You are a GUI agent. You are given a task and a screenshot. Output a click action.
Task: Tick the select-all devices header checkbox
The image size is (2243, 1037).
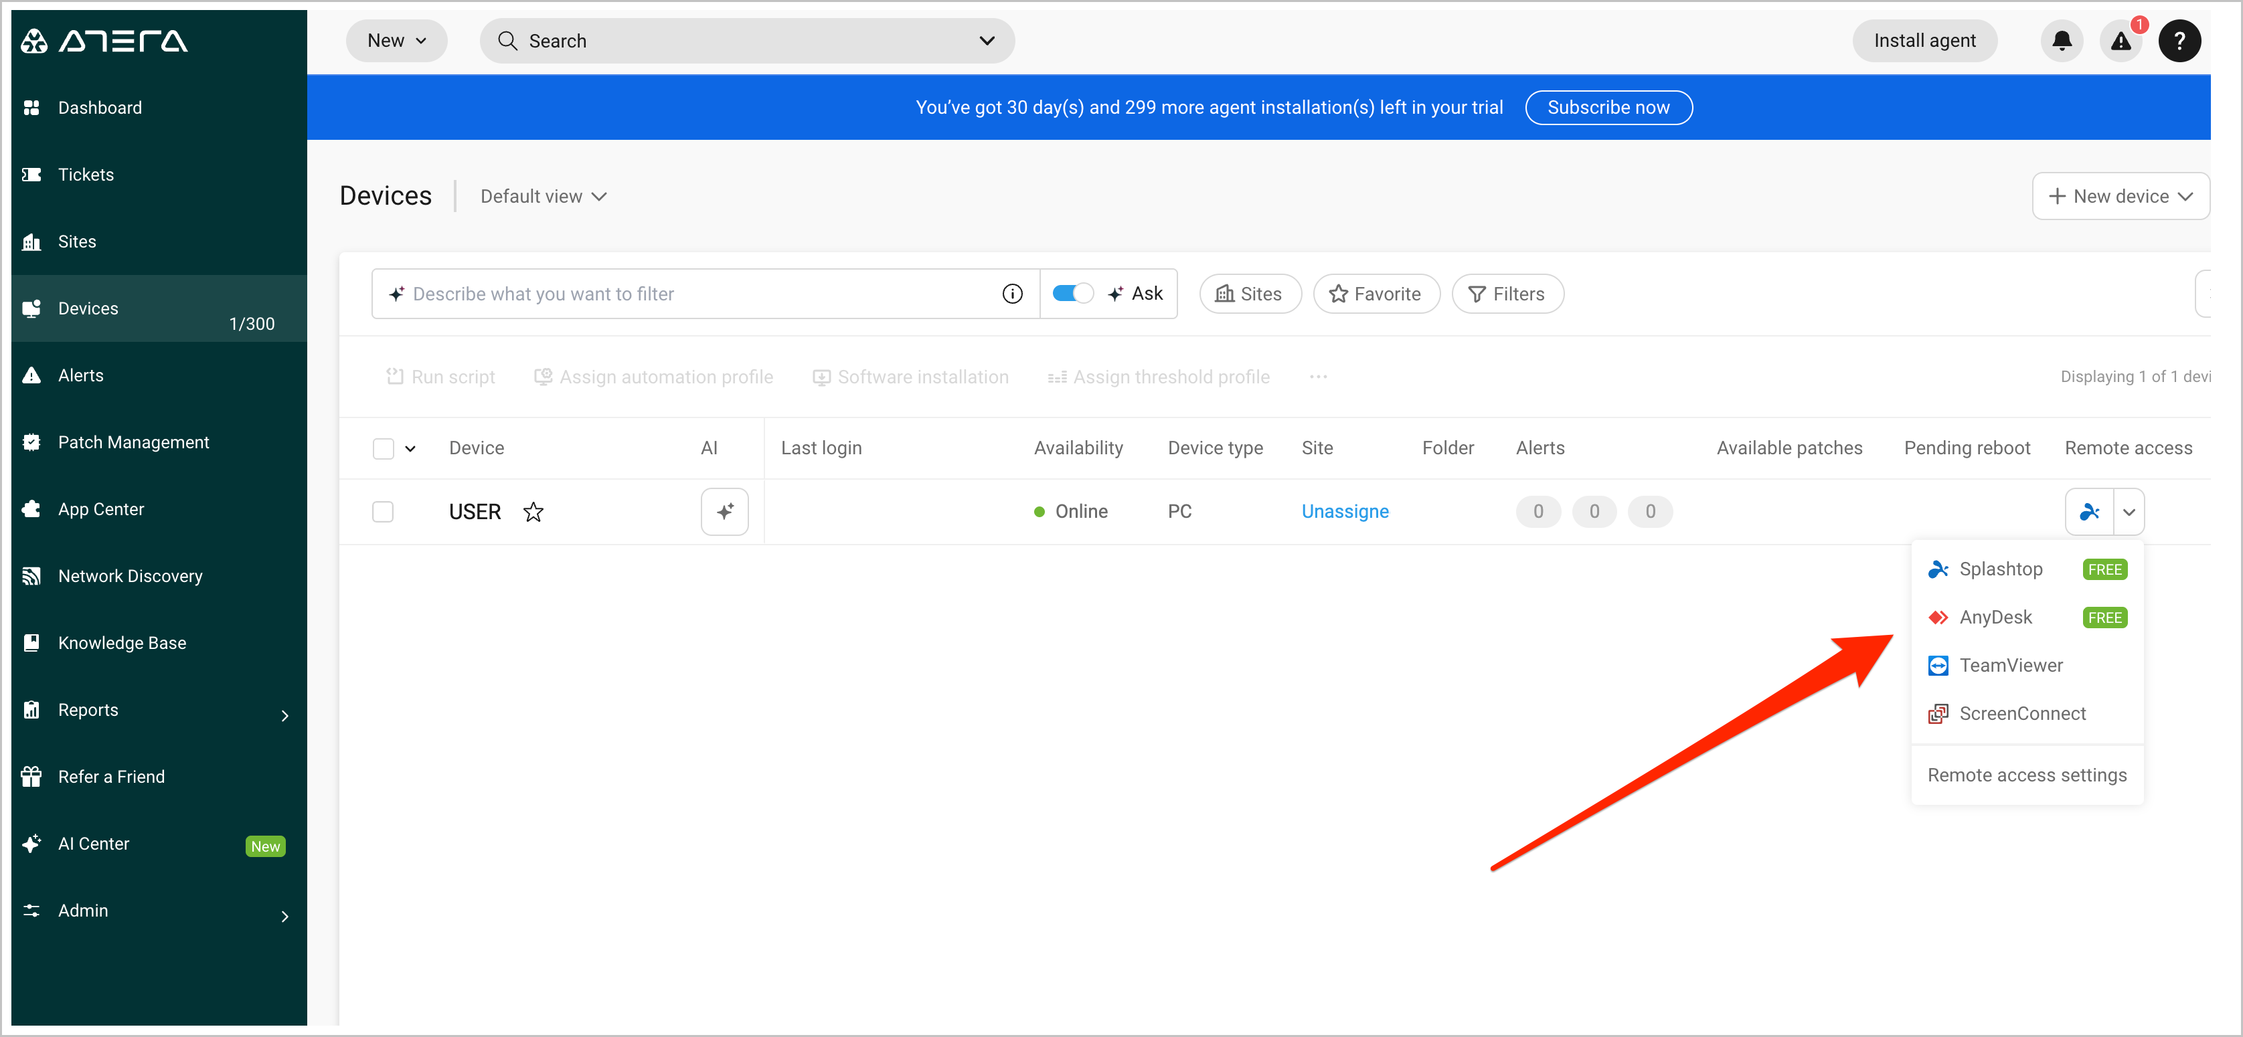(x=383, y=448)
